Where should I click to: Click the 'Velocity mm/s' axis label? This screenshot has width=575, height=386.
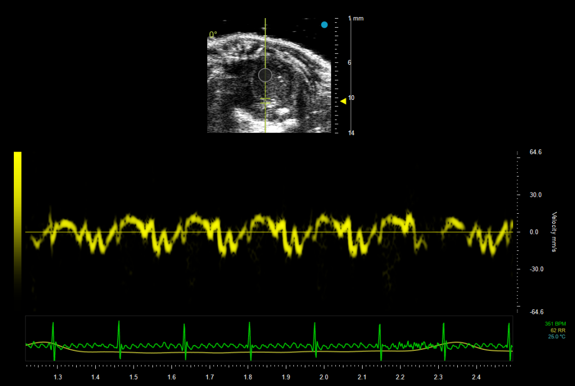pyautogui.click(x=554, y=232)
